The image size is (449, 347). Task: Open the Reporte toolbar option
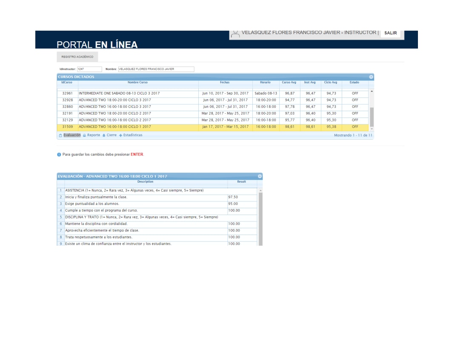pos(94,135)
